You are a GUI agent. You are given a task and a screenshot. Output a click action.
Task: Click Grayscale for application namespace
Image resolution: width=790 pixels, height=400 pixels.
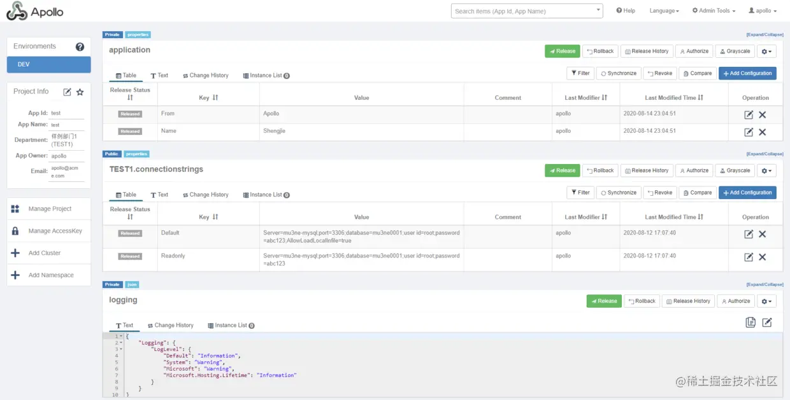tap(735, 52)
